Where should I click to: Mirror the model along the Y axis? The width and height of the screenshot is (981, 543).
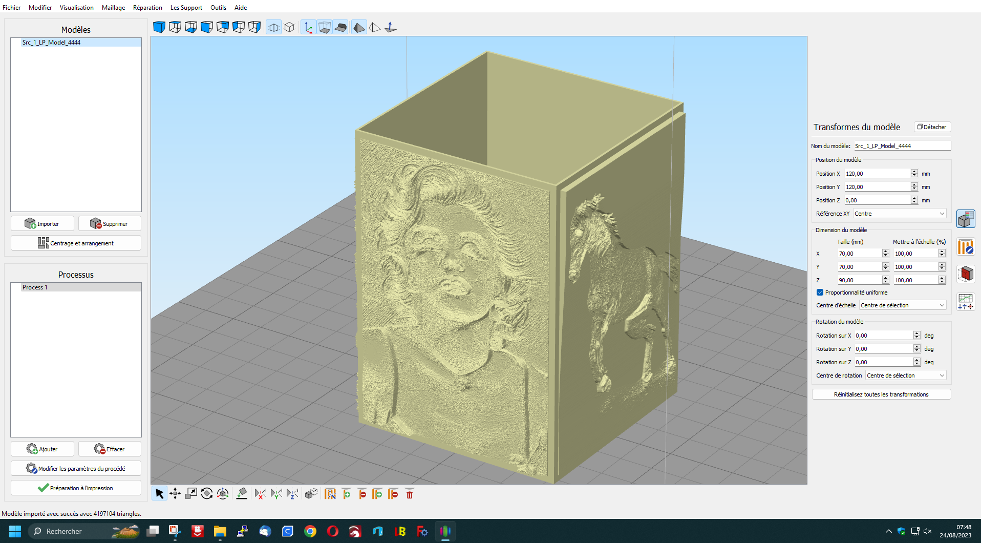[276, 494]
